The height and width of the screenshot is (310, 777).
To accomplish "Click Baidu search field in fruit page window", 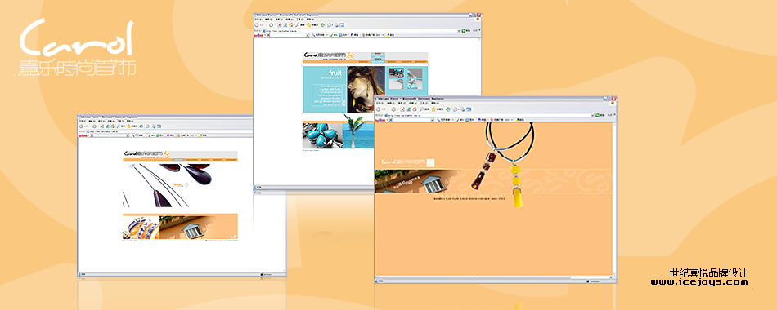I will (290, 35).
